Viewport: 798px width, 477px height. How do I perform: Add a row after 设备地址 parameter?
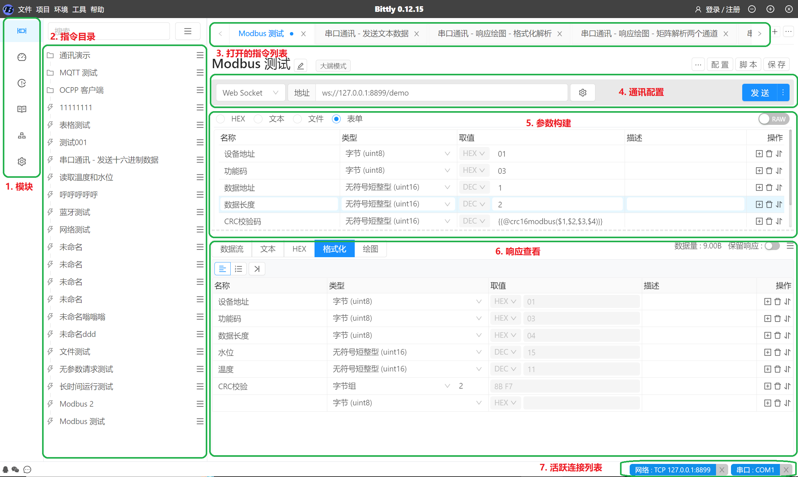pos(759,153)
